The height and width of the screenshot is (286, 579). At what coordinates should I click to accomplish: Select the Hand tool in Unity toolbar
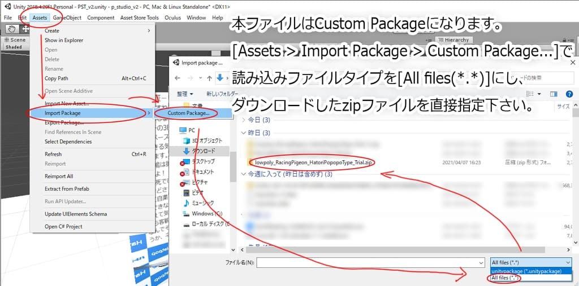click(12, 29)
